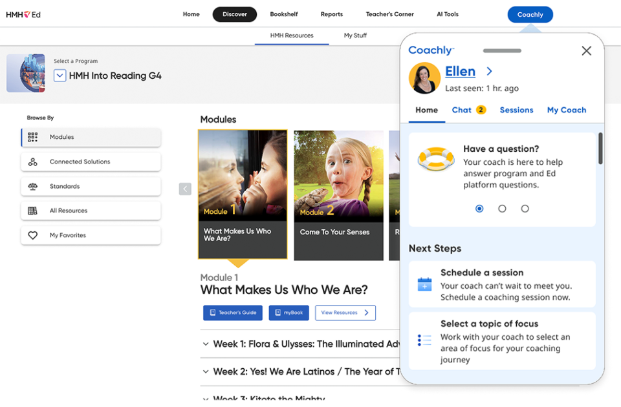Open the Teacher's Guide button
Screen dimensions: 621x407
click(233, 313)
